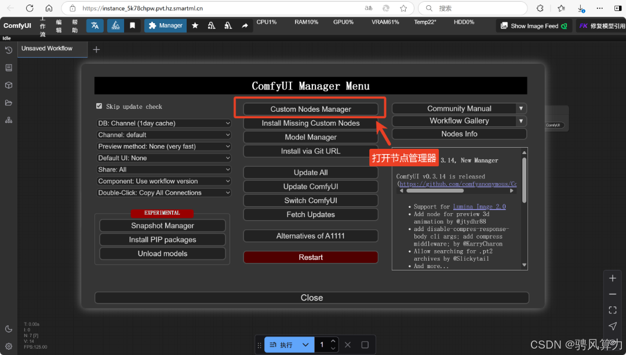Open the model library cube icon

pyautogui.click(x=8, y=85)
